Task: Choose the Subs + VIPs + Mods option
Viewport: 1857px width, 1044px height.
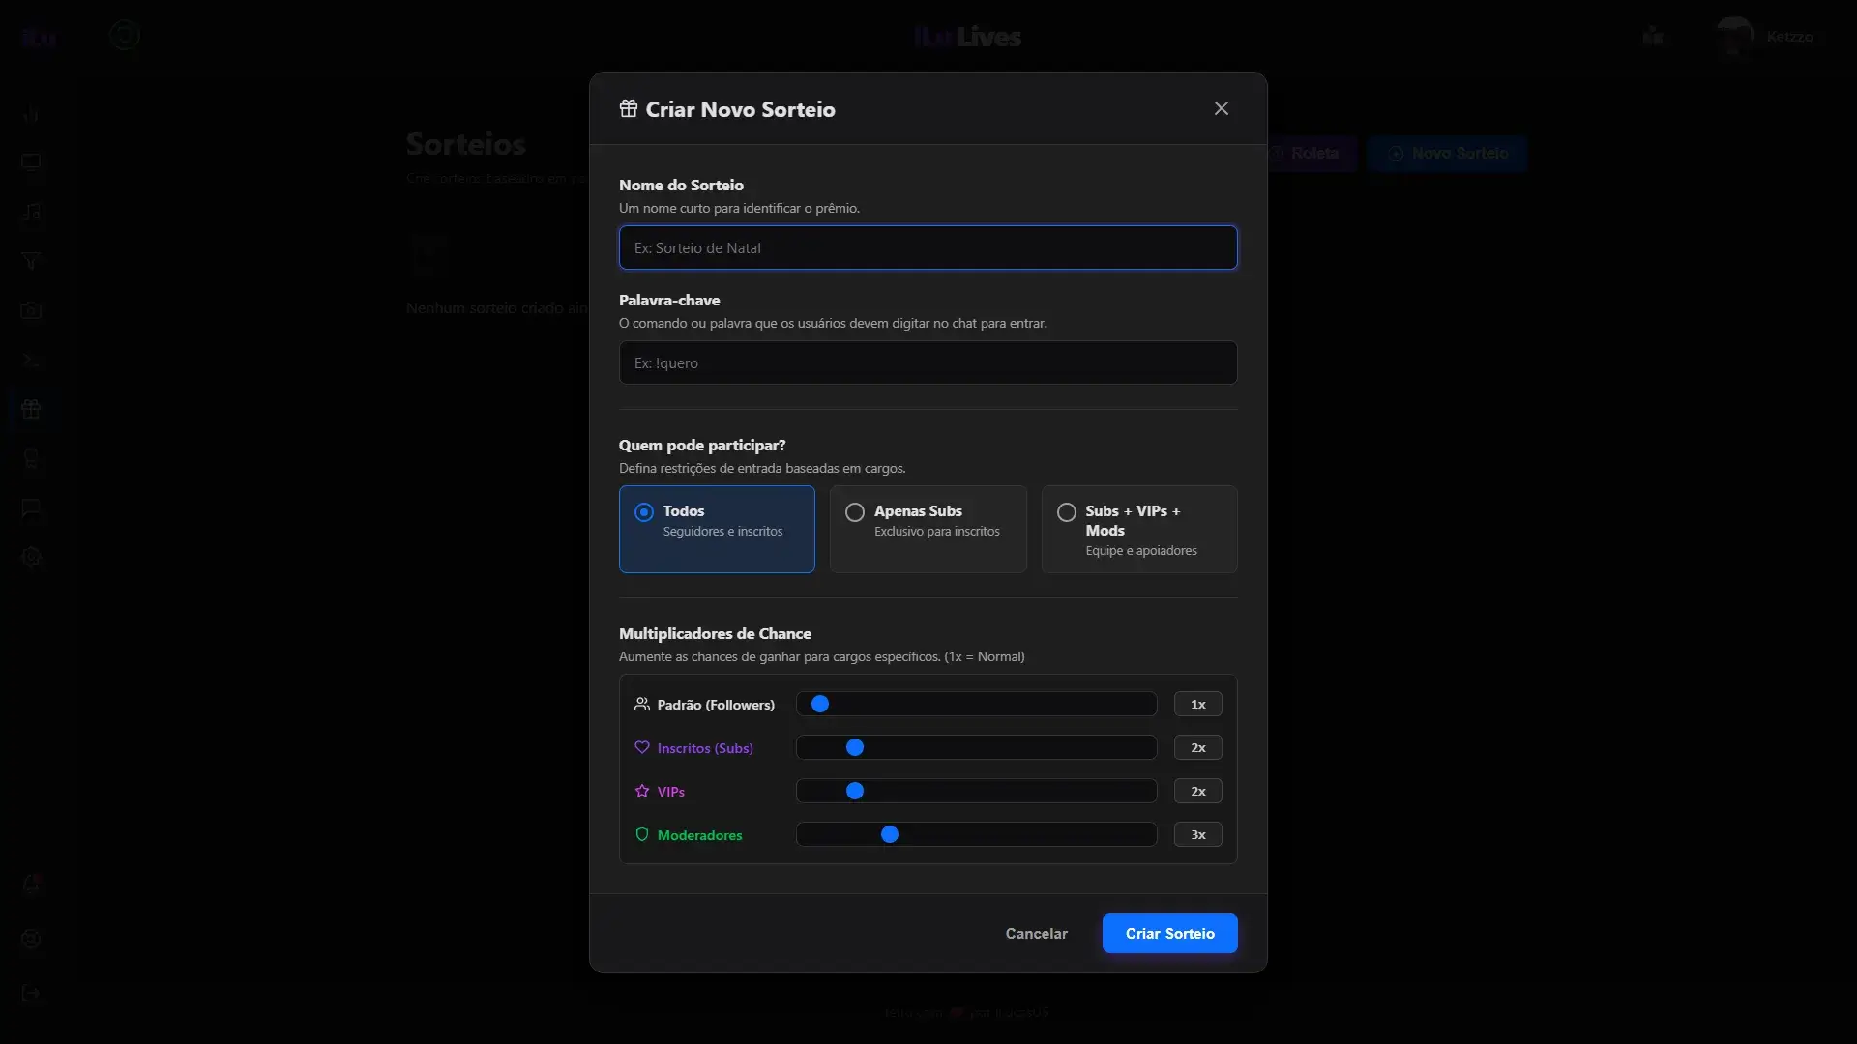Action: 1139,529
